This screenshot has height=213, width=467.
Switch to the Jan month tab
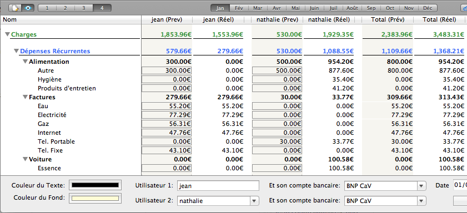tap(220, 8)
